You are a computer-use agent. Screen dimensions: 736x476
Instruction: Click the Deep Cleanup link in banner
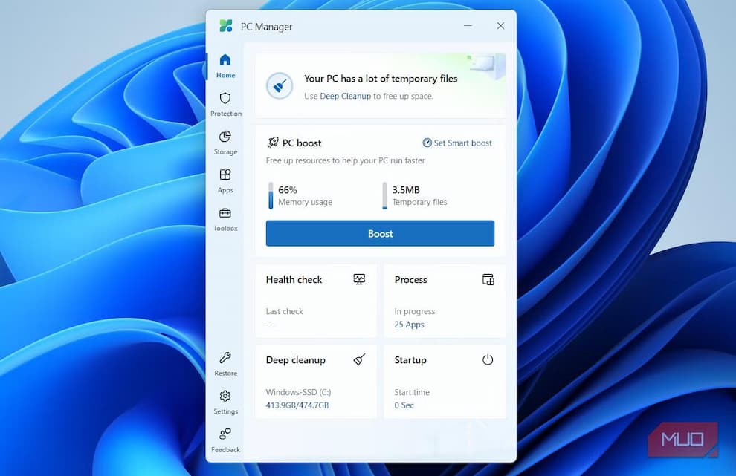[345, 96]
